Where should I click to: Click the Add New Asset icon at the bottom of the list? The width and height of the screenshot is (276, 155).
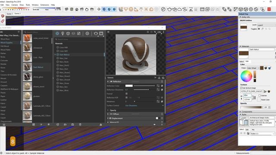[57, 124]
